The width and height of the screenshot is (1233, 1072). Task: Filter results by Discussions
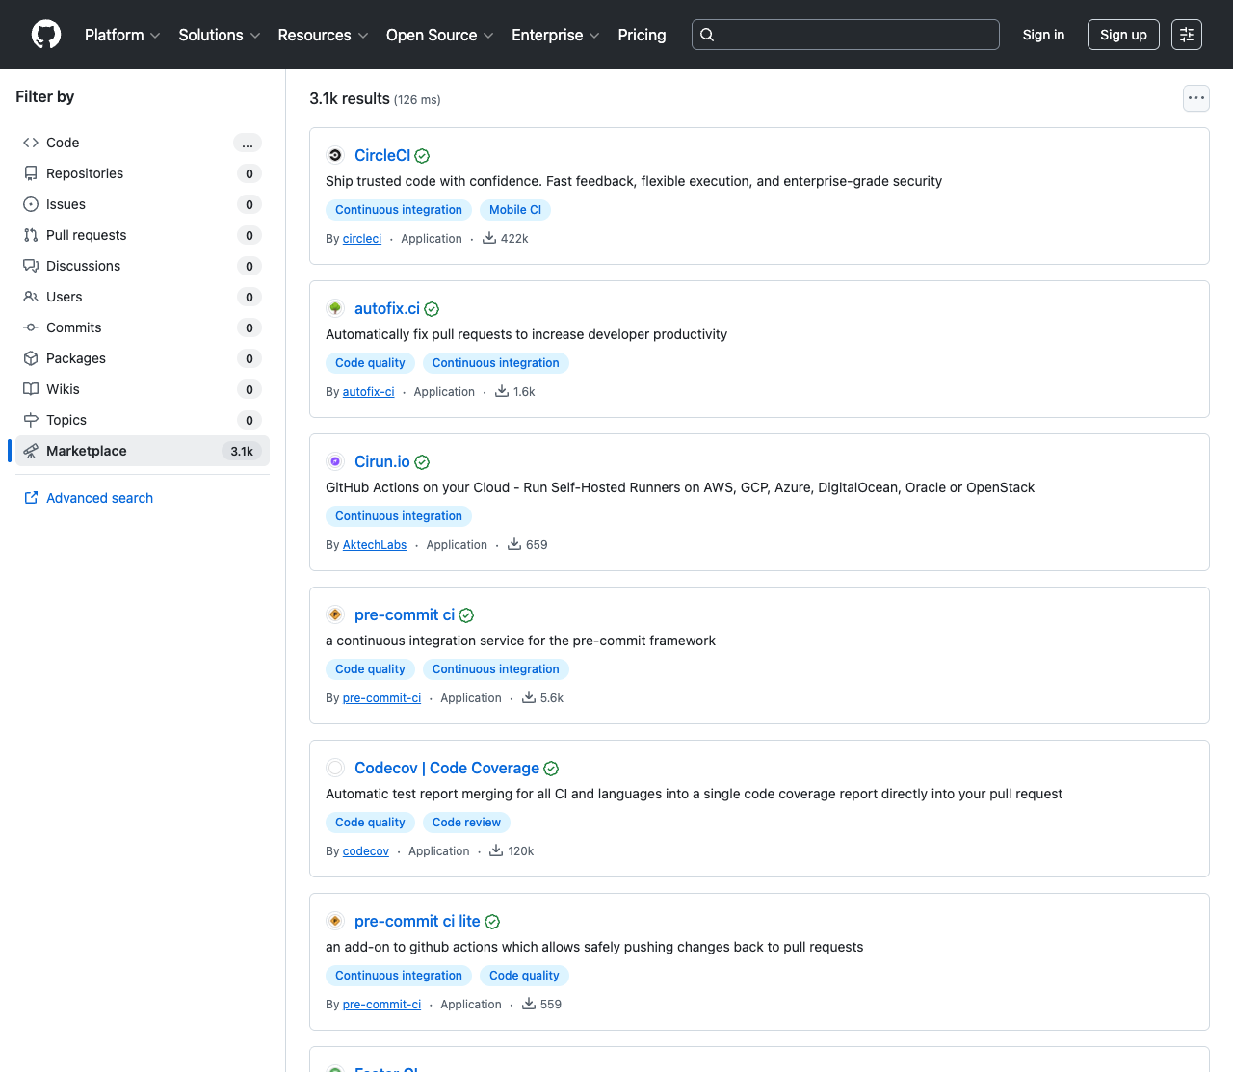[143, 266]
